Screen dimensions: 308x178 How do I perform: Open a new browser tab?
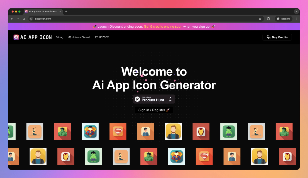(x=66, y=12)
